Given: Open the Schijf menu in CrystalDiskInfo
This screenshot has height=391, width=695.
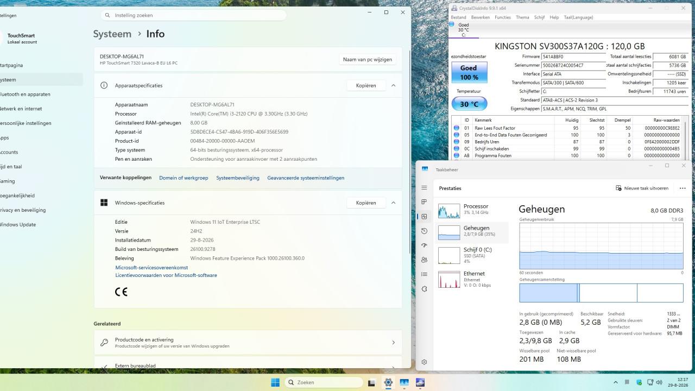Looking at the screenshot, I should pos(539,17).
